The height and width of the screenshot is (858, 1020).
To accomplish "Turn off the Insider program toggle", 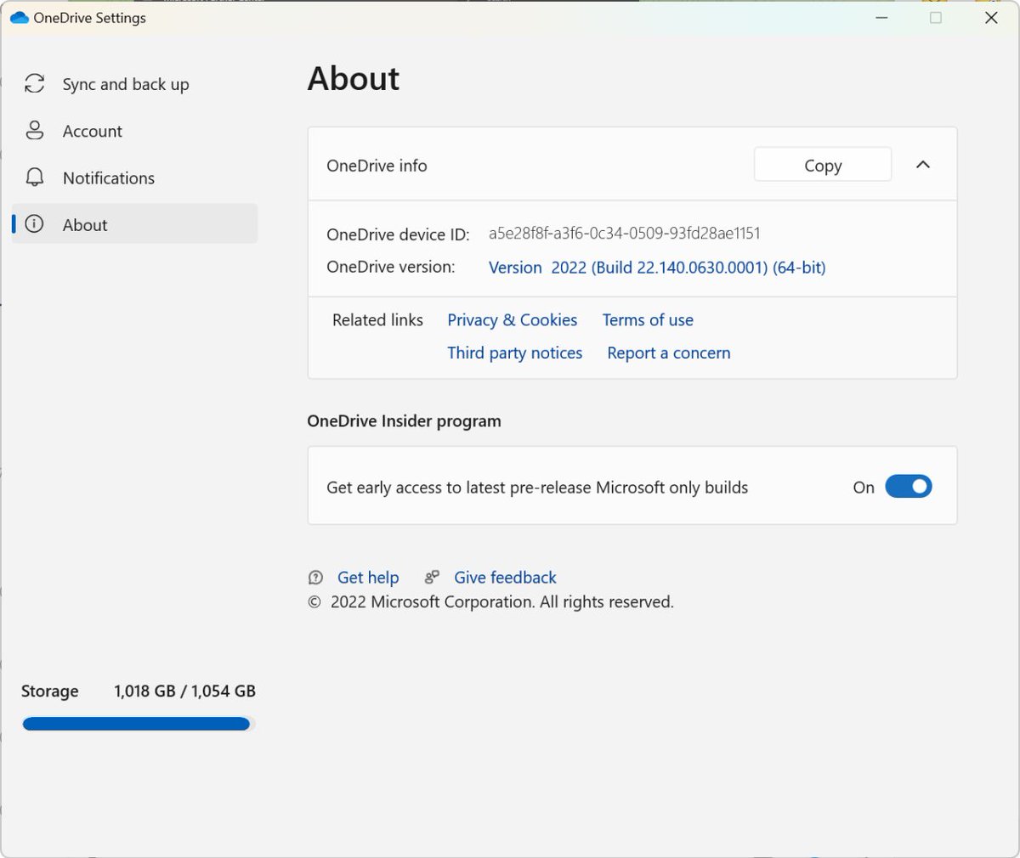I will 909,487.
